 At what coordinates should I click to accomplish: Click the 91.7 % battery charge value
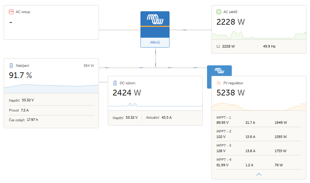coord(20,75)
